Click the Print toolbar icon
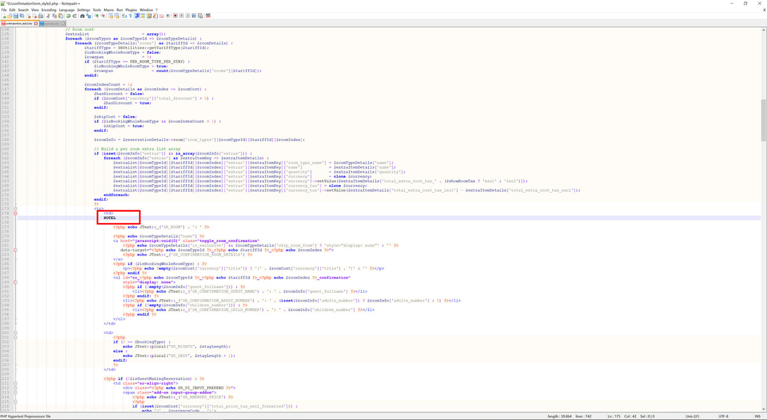The image size is (767, 420). 41,16
